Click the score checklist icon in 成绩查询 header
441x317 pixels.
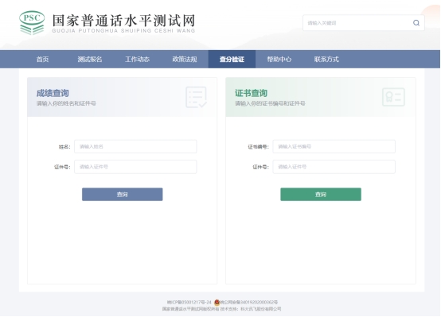(x=196, y=97)
